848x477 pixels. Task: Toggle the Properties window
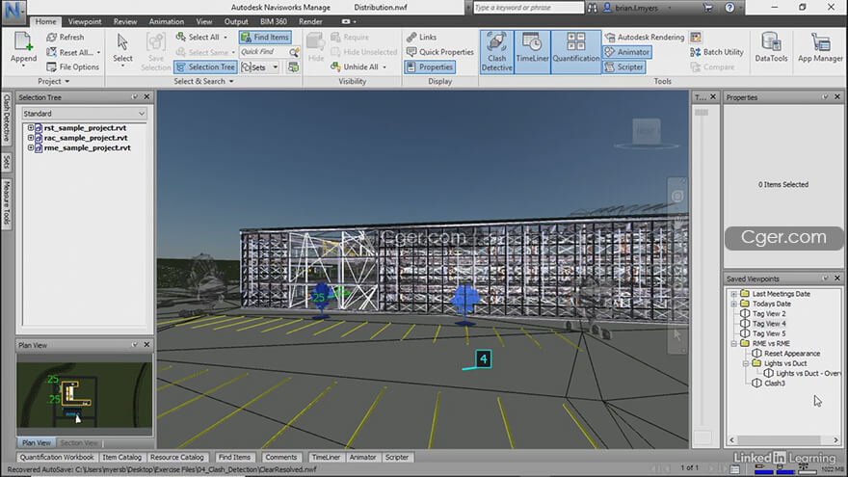coord(430,67)
